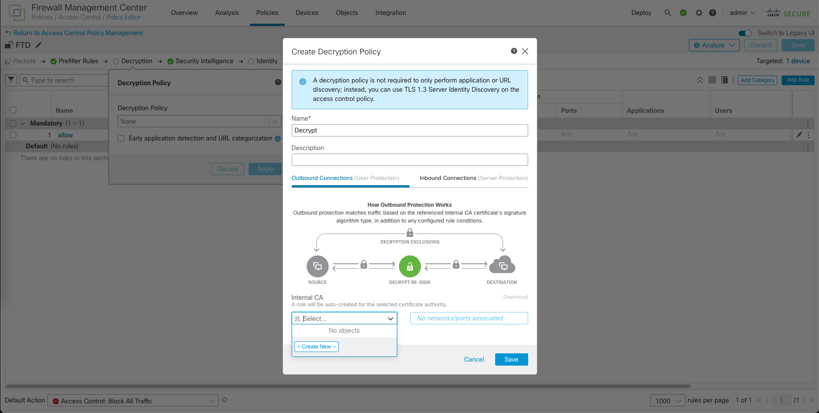Click the Description input field
819x413 pixels.
click(409, 160)
